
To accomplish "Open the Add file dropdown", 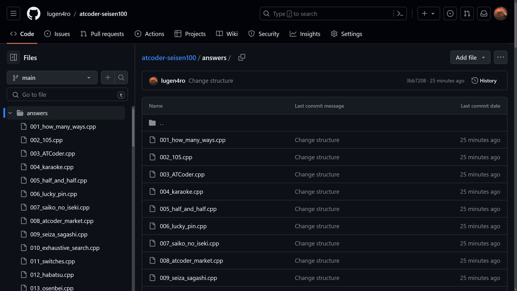I will click(x=470, y=57).
